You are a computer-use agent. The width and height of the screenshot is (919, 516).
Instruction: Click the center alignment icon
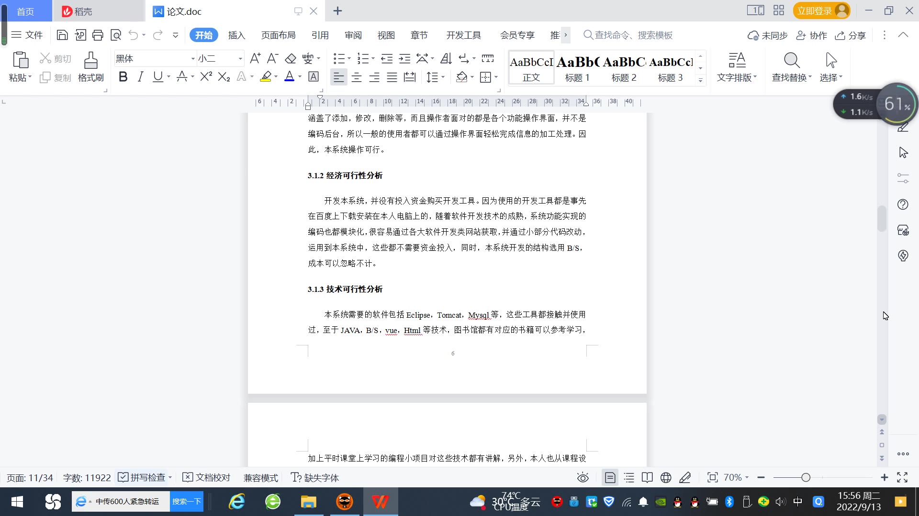click(x=357, y=77)
